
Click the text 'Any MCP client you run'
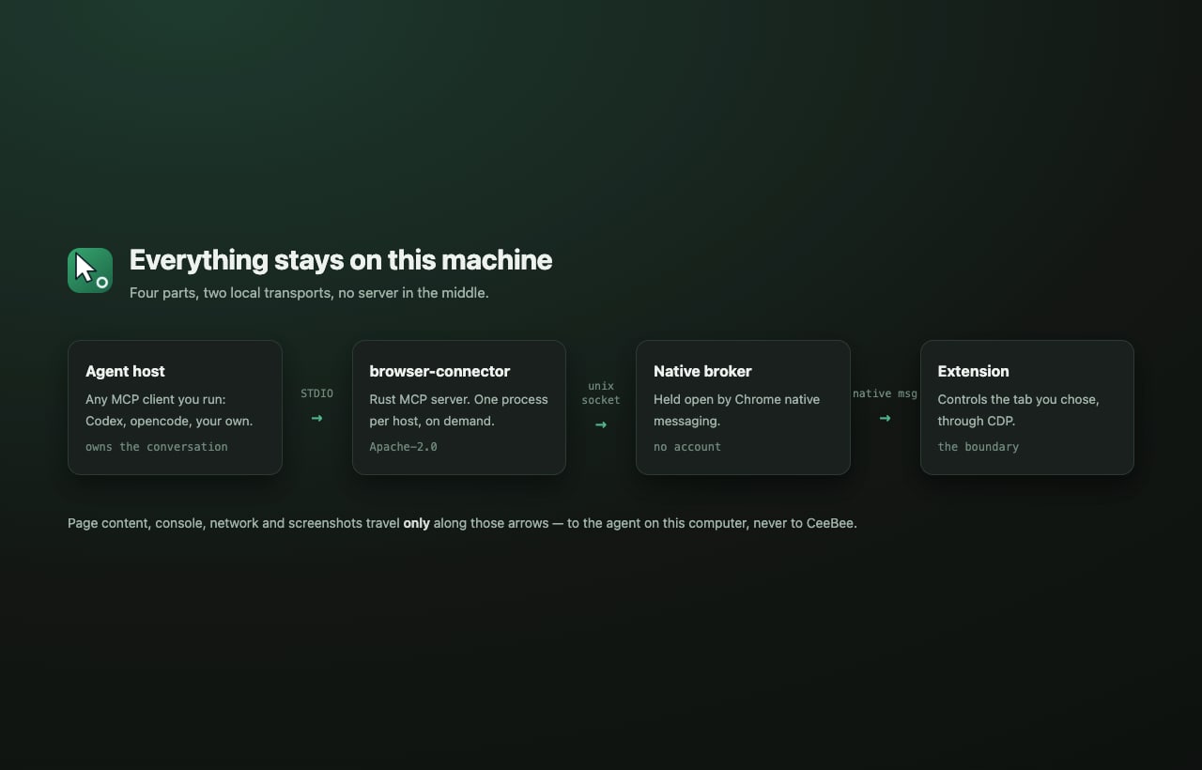click(156, 399)
